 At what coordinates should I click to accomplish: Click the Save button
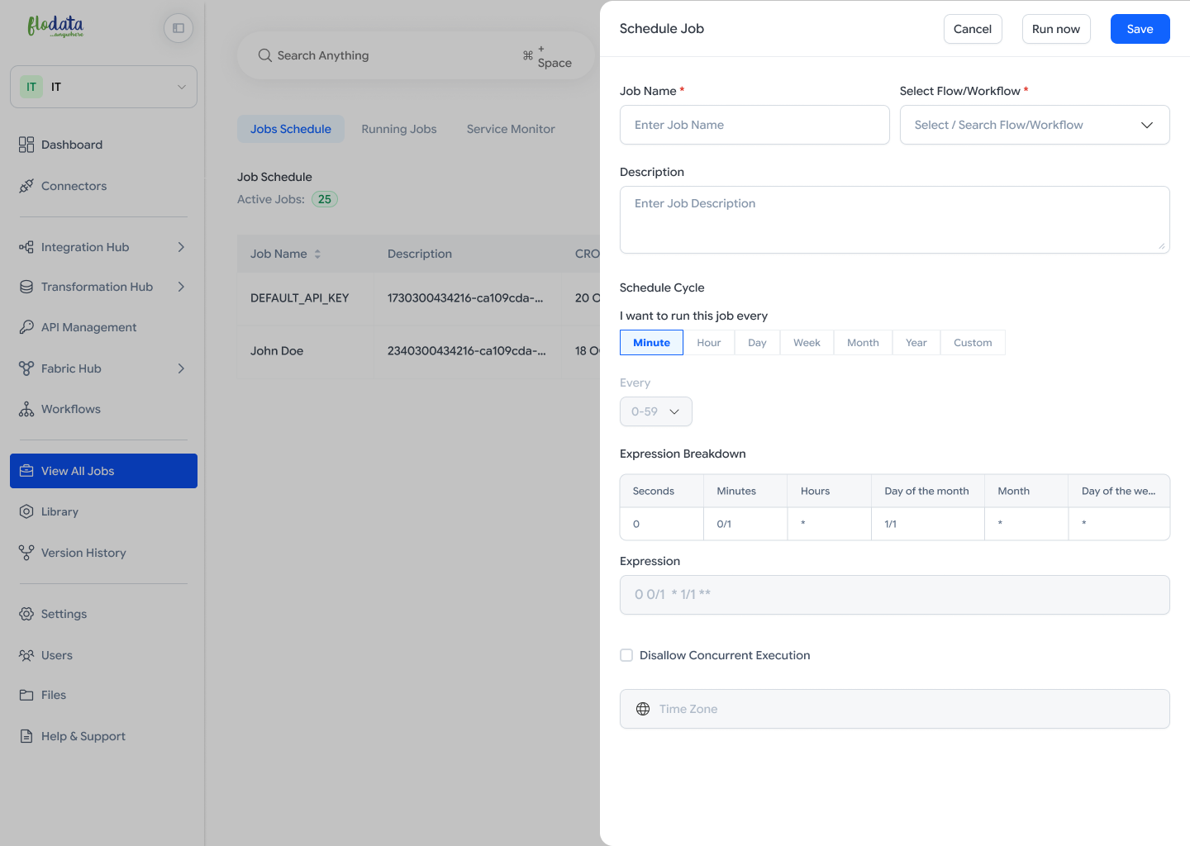[x=1140, y=29]
